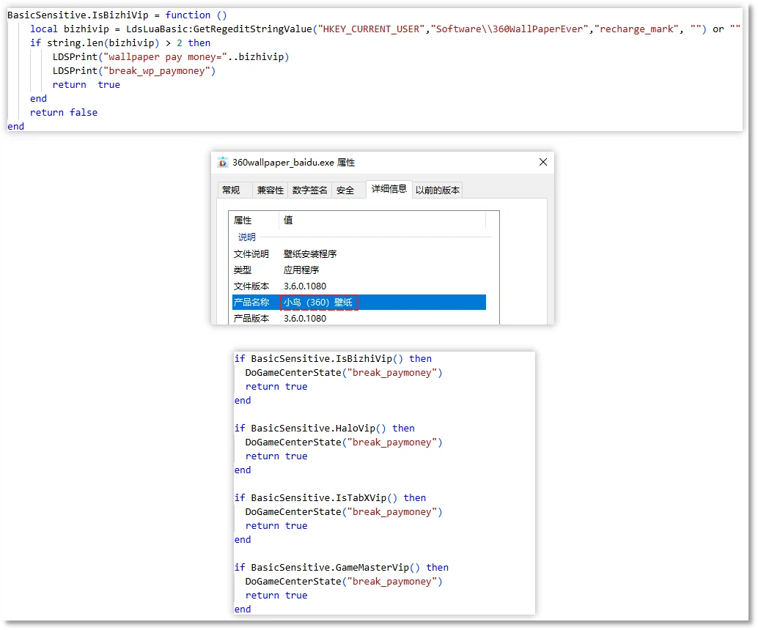
Task: Click the dialog title 360wallpaper_baidu.exe 属性
Action: pyautogui.click(x=293, y=163)
